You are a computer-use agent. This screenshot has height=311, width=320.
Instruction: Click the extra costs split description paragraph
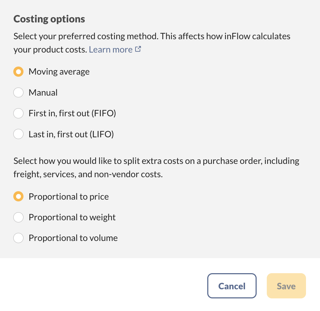coord(156,167)
